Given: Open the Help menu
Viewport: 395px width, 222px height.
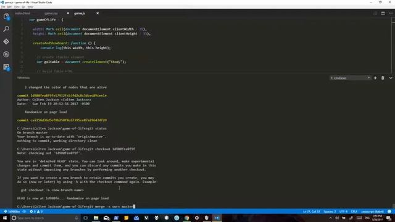Looking at the screenshot, I should coord(30,7).
